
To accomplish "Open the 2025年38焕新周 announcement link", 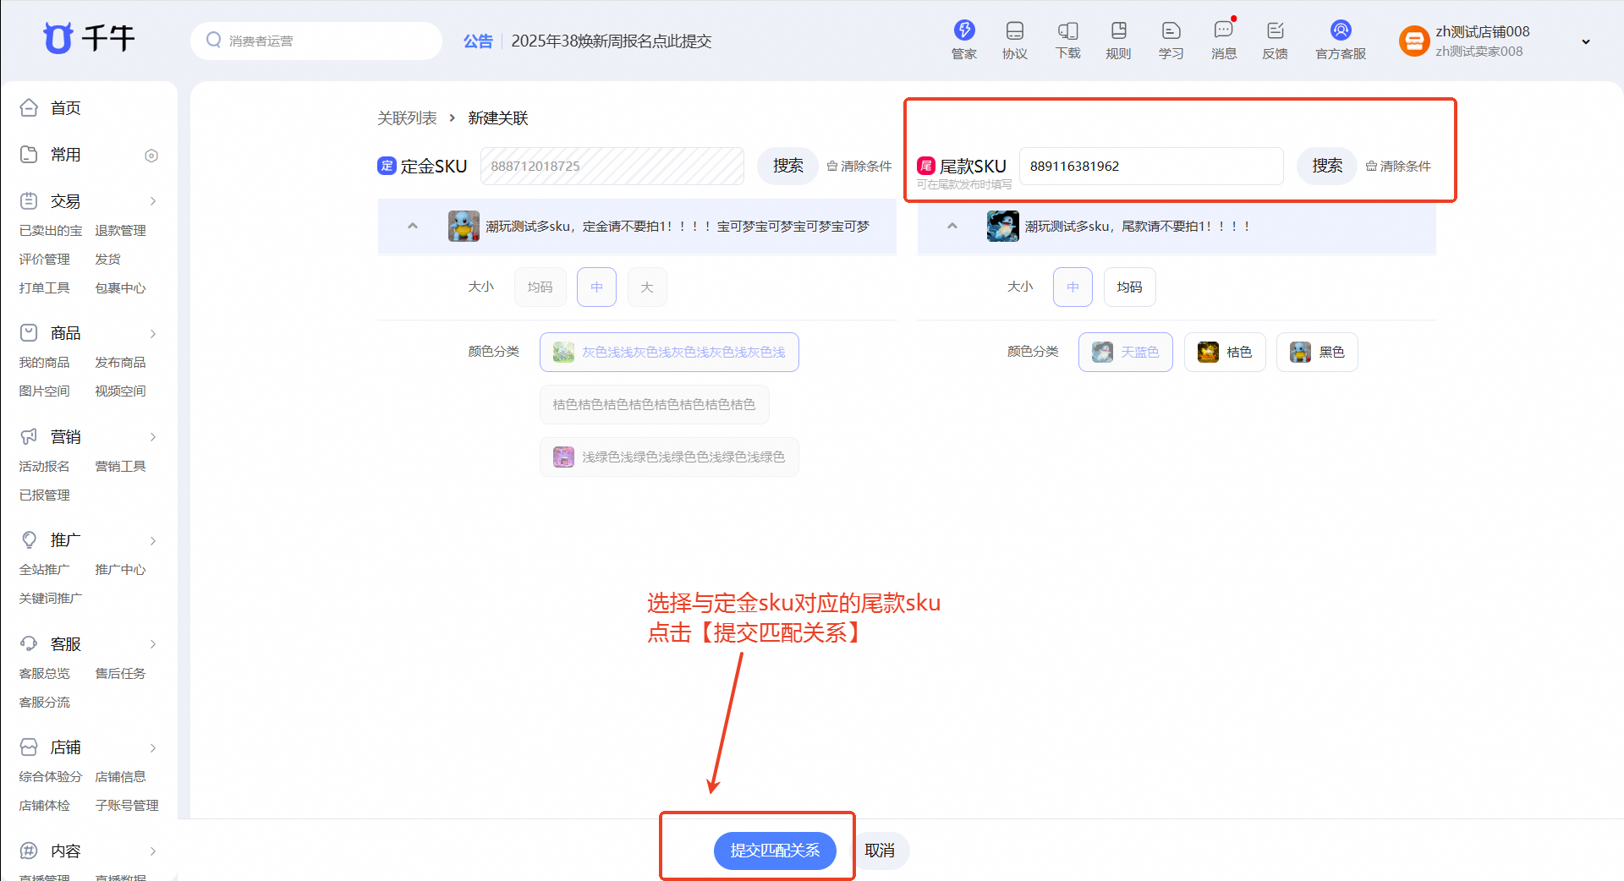I will click(612, 41).
